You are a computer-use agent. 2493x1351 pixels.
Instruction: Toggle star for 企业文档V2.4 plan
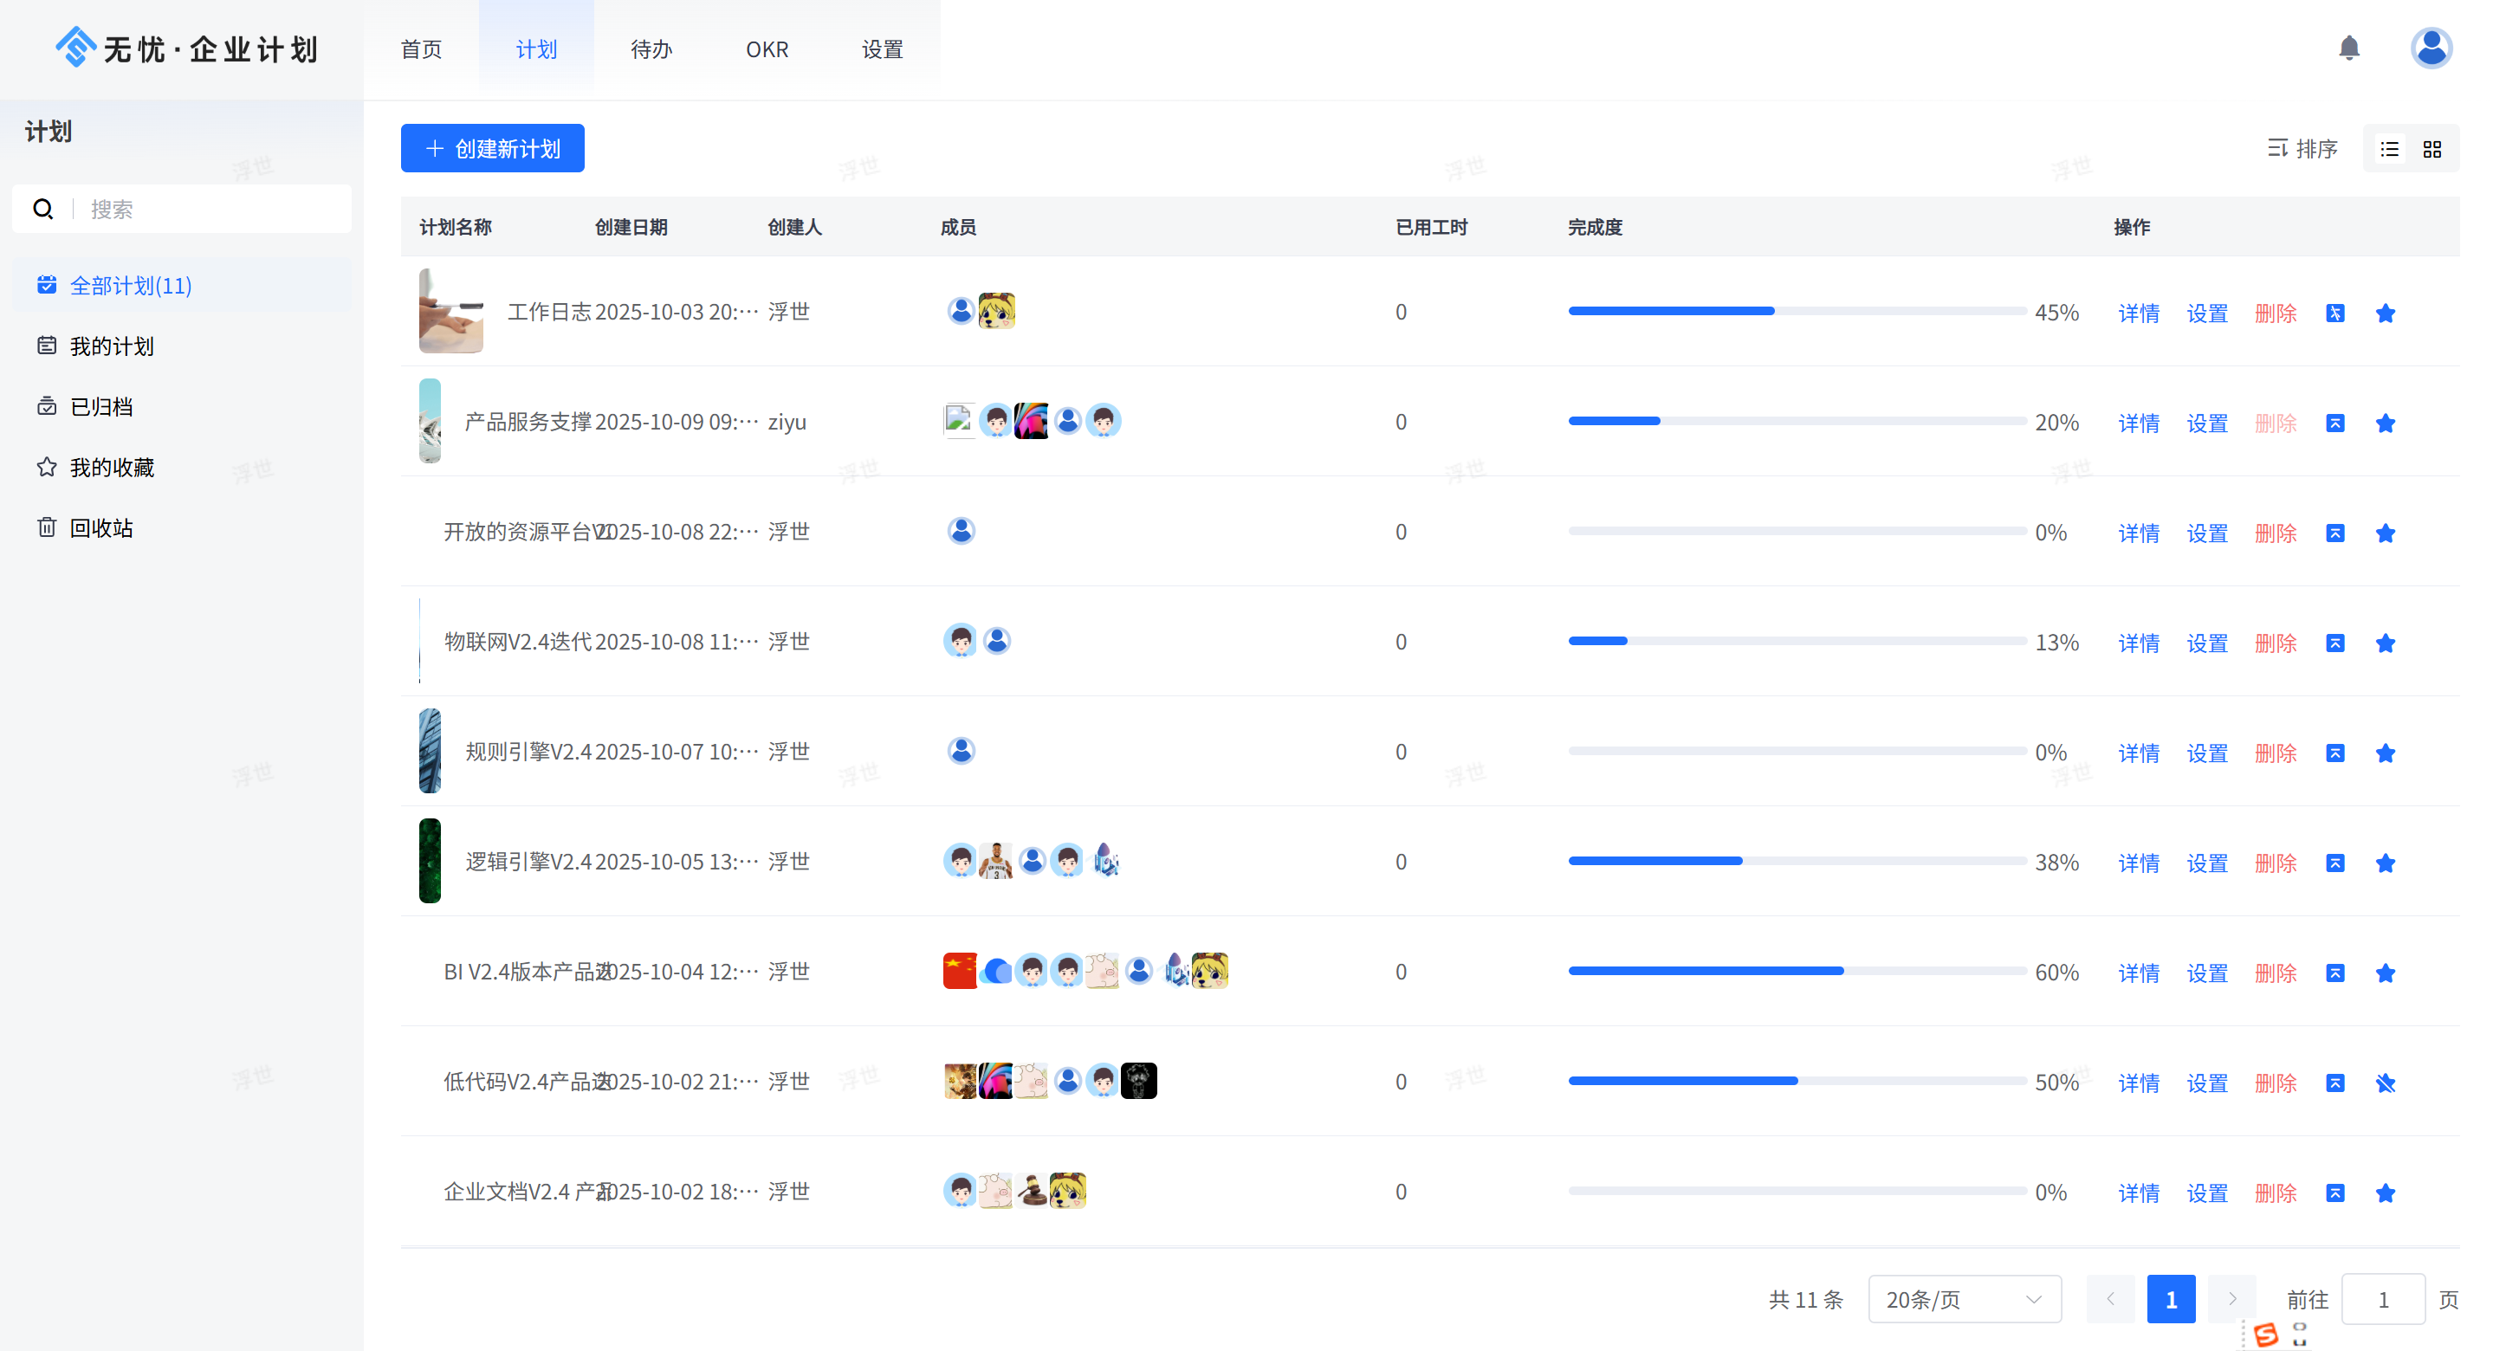2385,1193
